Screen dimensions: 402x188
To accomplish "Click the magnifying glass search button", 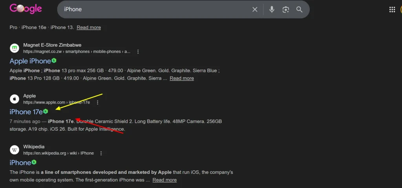I will pyautogui.click(x=299, y=9).
